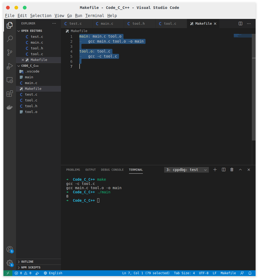Create a new terminal with plus icon
The width and height of the screenshot is (259, 280).
point(215,170)
